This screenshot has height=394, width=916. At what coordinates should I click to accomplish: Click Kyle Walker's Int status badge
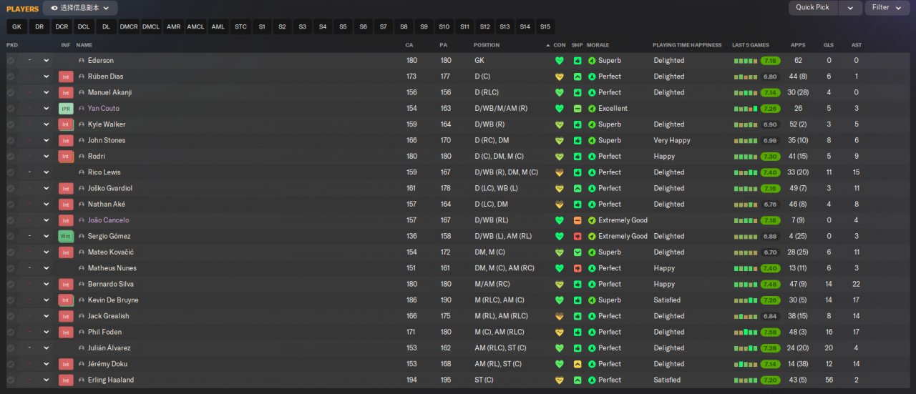point(66,124)
